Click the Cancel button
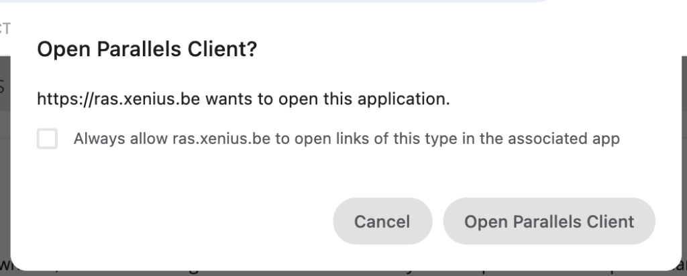This screenshot has height=276, width=687. pos(382,221)
